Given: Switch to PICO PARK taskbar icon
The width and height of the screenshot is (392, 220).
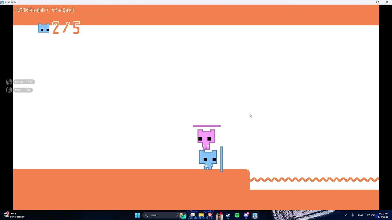Looking at the screenshot, I should click(255, 215).
